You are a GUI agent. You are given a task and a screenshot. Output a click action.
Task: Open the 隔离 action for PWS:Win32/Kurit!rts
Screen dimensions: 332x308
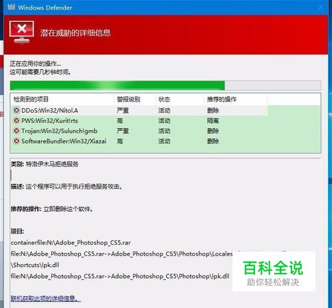pos(213,121)
